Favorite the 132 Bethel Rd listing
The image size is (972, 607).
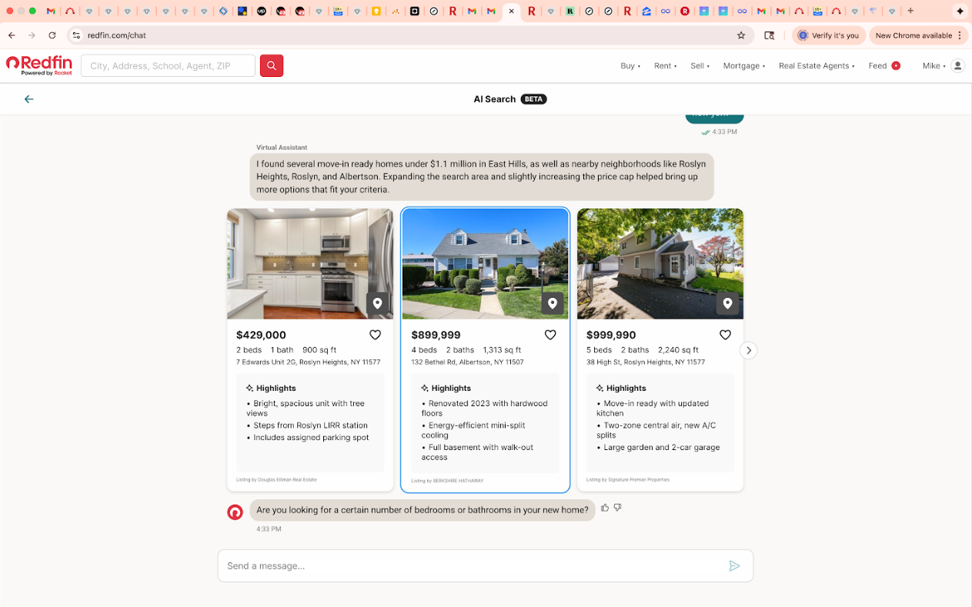[x=550, y=335]
